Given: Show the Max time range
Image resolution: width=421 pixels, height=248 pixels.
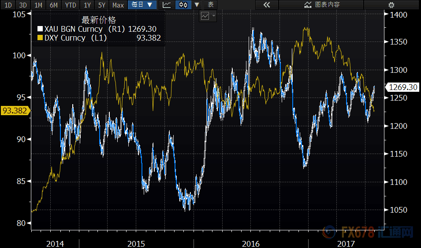Looking at the screenshot, I should (118, 5).
